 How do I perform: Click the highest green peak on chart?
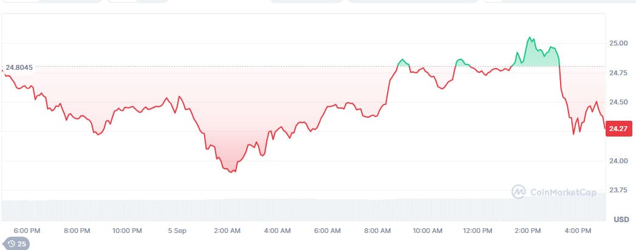(530, 38)
